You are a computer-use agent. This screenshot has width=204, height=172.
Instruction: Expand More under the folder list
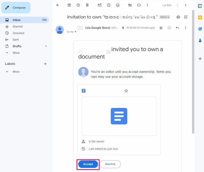pyautogui.click(x=16, y=53)
